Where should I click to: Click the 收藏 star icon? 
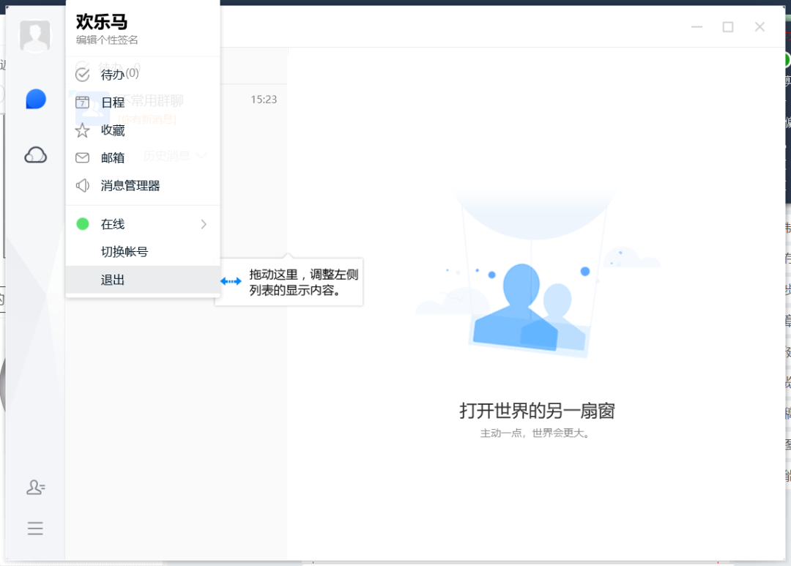tap(82, 130)
